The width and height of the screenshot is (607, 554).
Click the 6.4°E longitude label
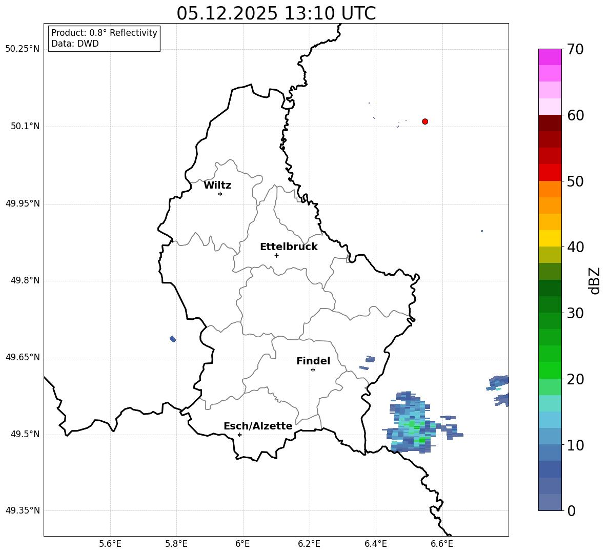coord(375,544)
